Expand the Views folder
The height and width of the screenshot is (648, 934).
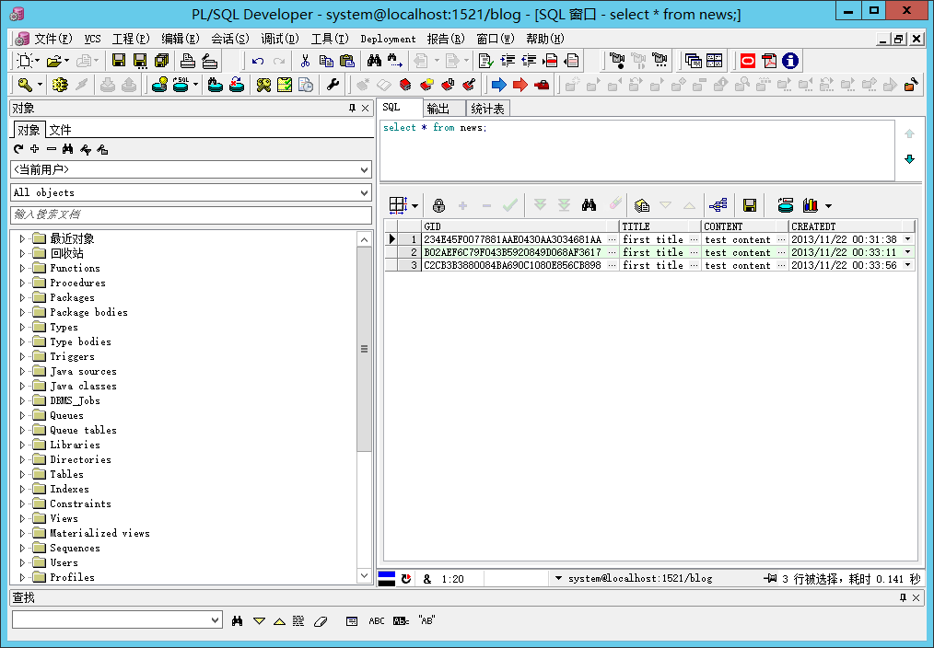(22, 518)
